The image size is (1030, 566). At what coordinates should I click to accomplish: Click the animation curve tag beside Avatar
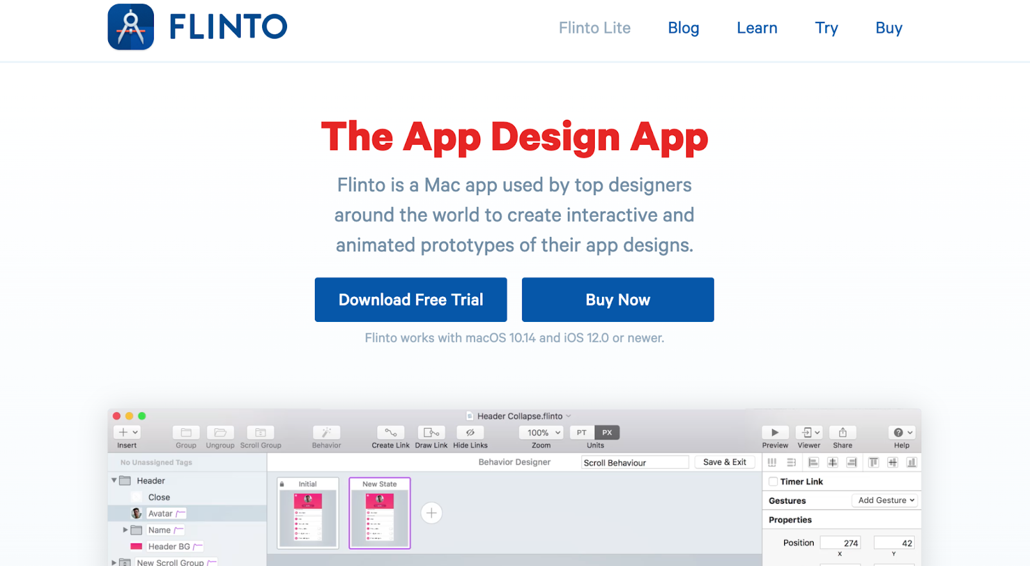click(181, 513)
